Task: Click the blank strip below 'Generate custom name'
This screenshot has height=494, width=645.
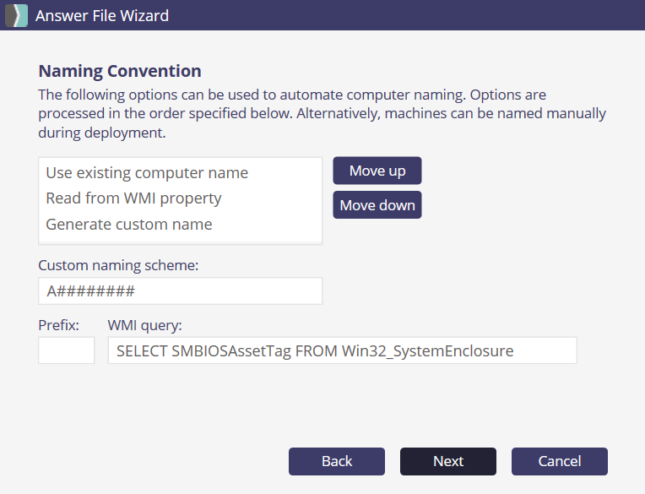Action: coord(180,241)
